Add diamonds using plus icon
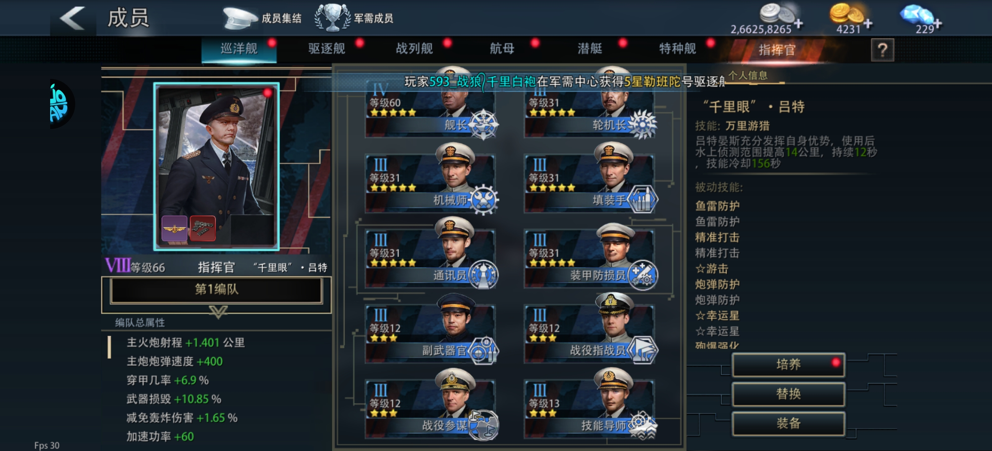Viewport: 992px width, 451px height. tap(937, 24)
